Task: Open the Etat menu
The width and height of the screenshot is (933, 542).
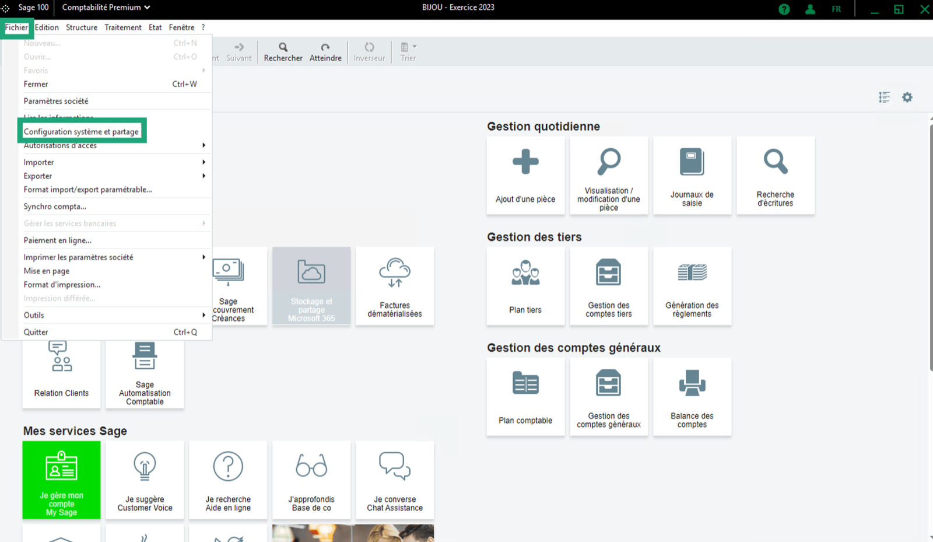Action: click(x=155, y=27)
